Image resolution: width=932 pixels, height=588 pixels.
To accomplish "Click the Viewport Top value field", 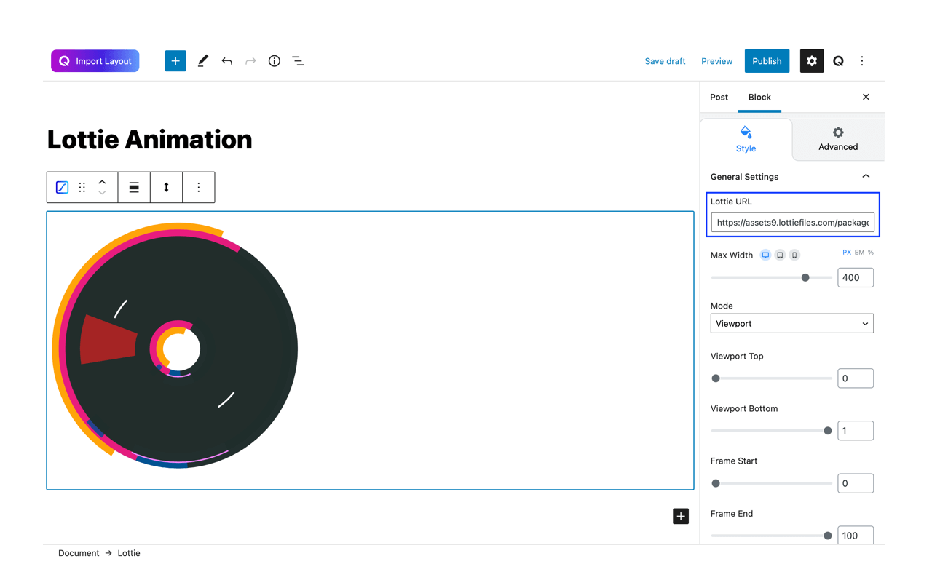I will 856,378.
